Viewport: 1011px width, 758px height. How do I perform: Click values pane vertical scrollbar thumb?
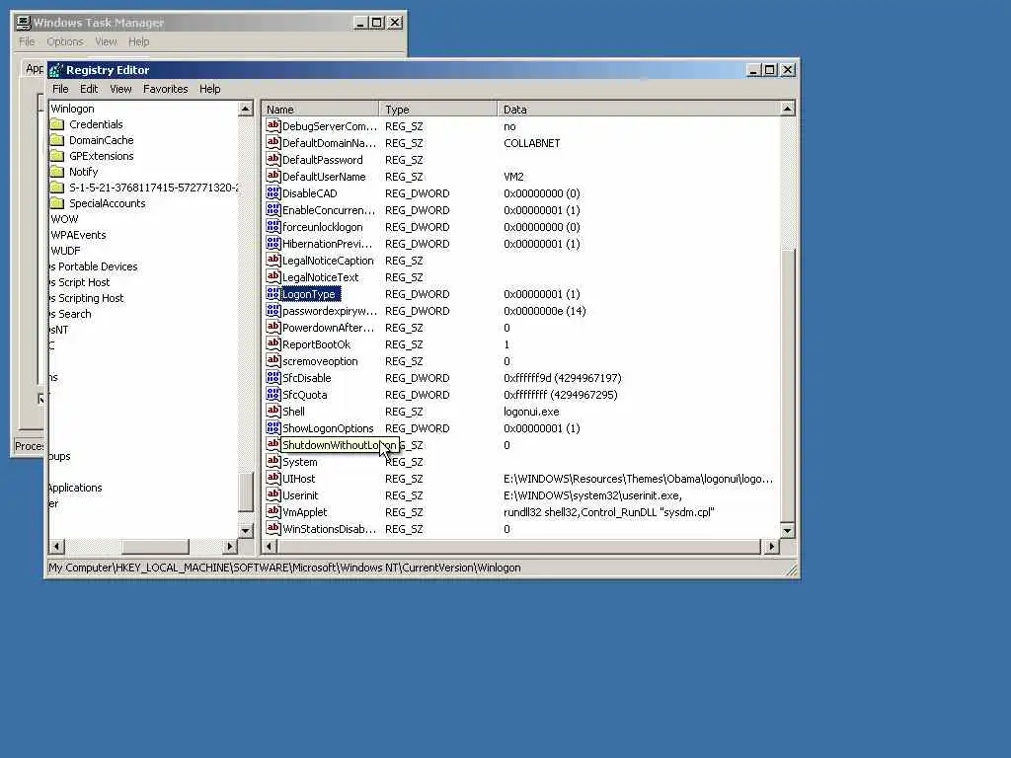(x=787, y=385)
